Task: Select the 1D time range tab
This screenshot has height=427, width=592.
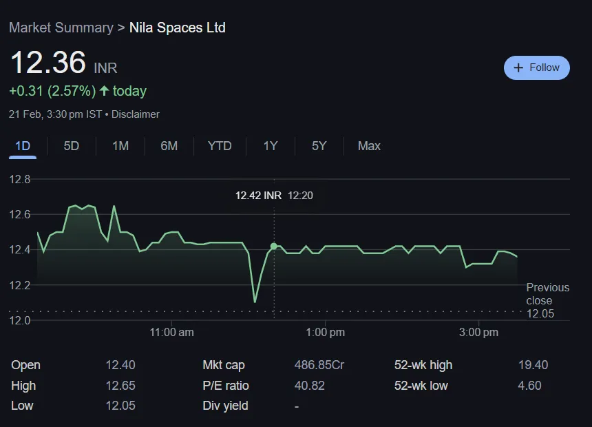Action: tap(23, 146)
